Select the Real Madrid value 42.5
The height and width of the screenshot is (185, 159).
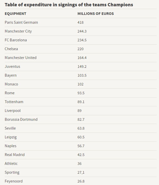(81, 155)
